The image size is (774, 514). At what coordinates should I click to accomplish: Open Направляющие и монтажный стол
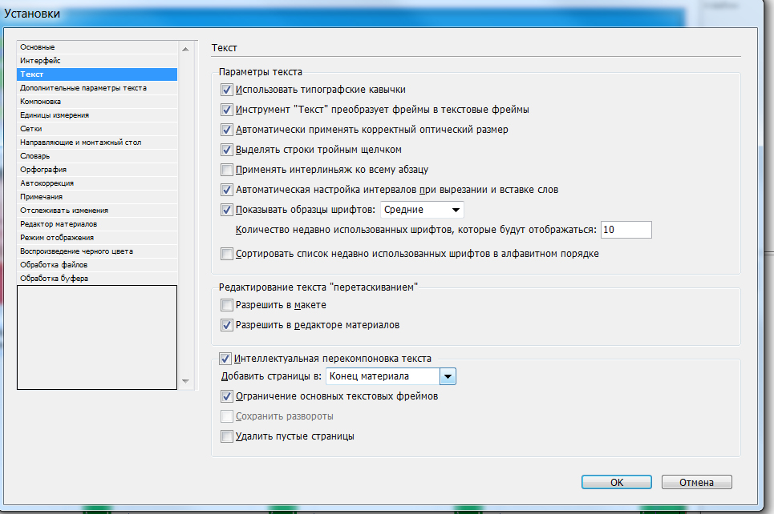click(x=97, y=143)
